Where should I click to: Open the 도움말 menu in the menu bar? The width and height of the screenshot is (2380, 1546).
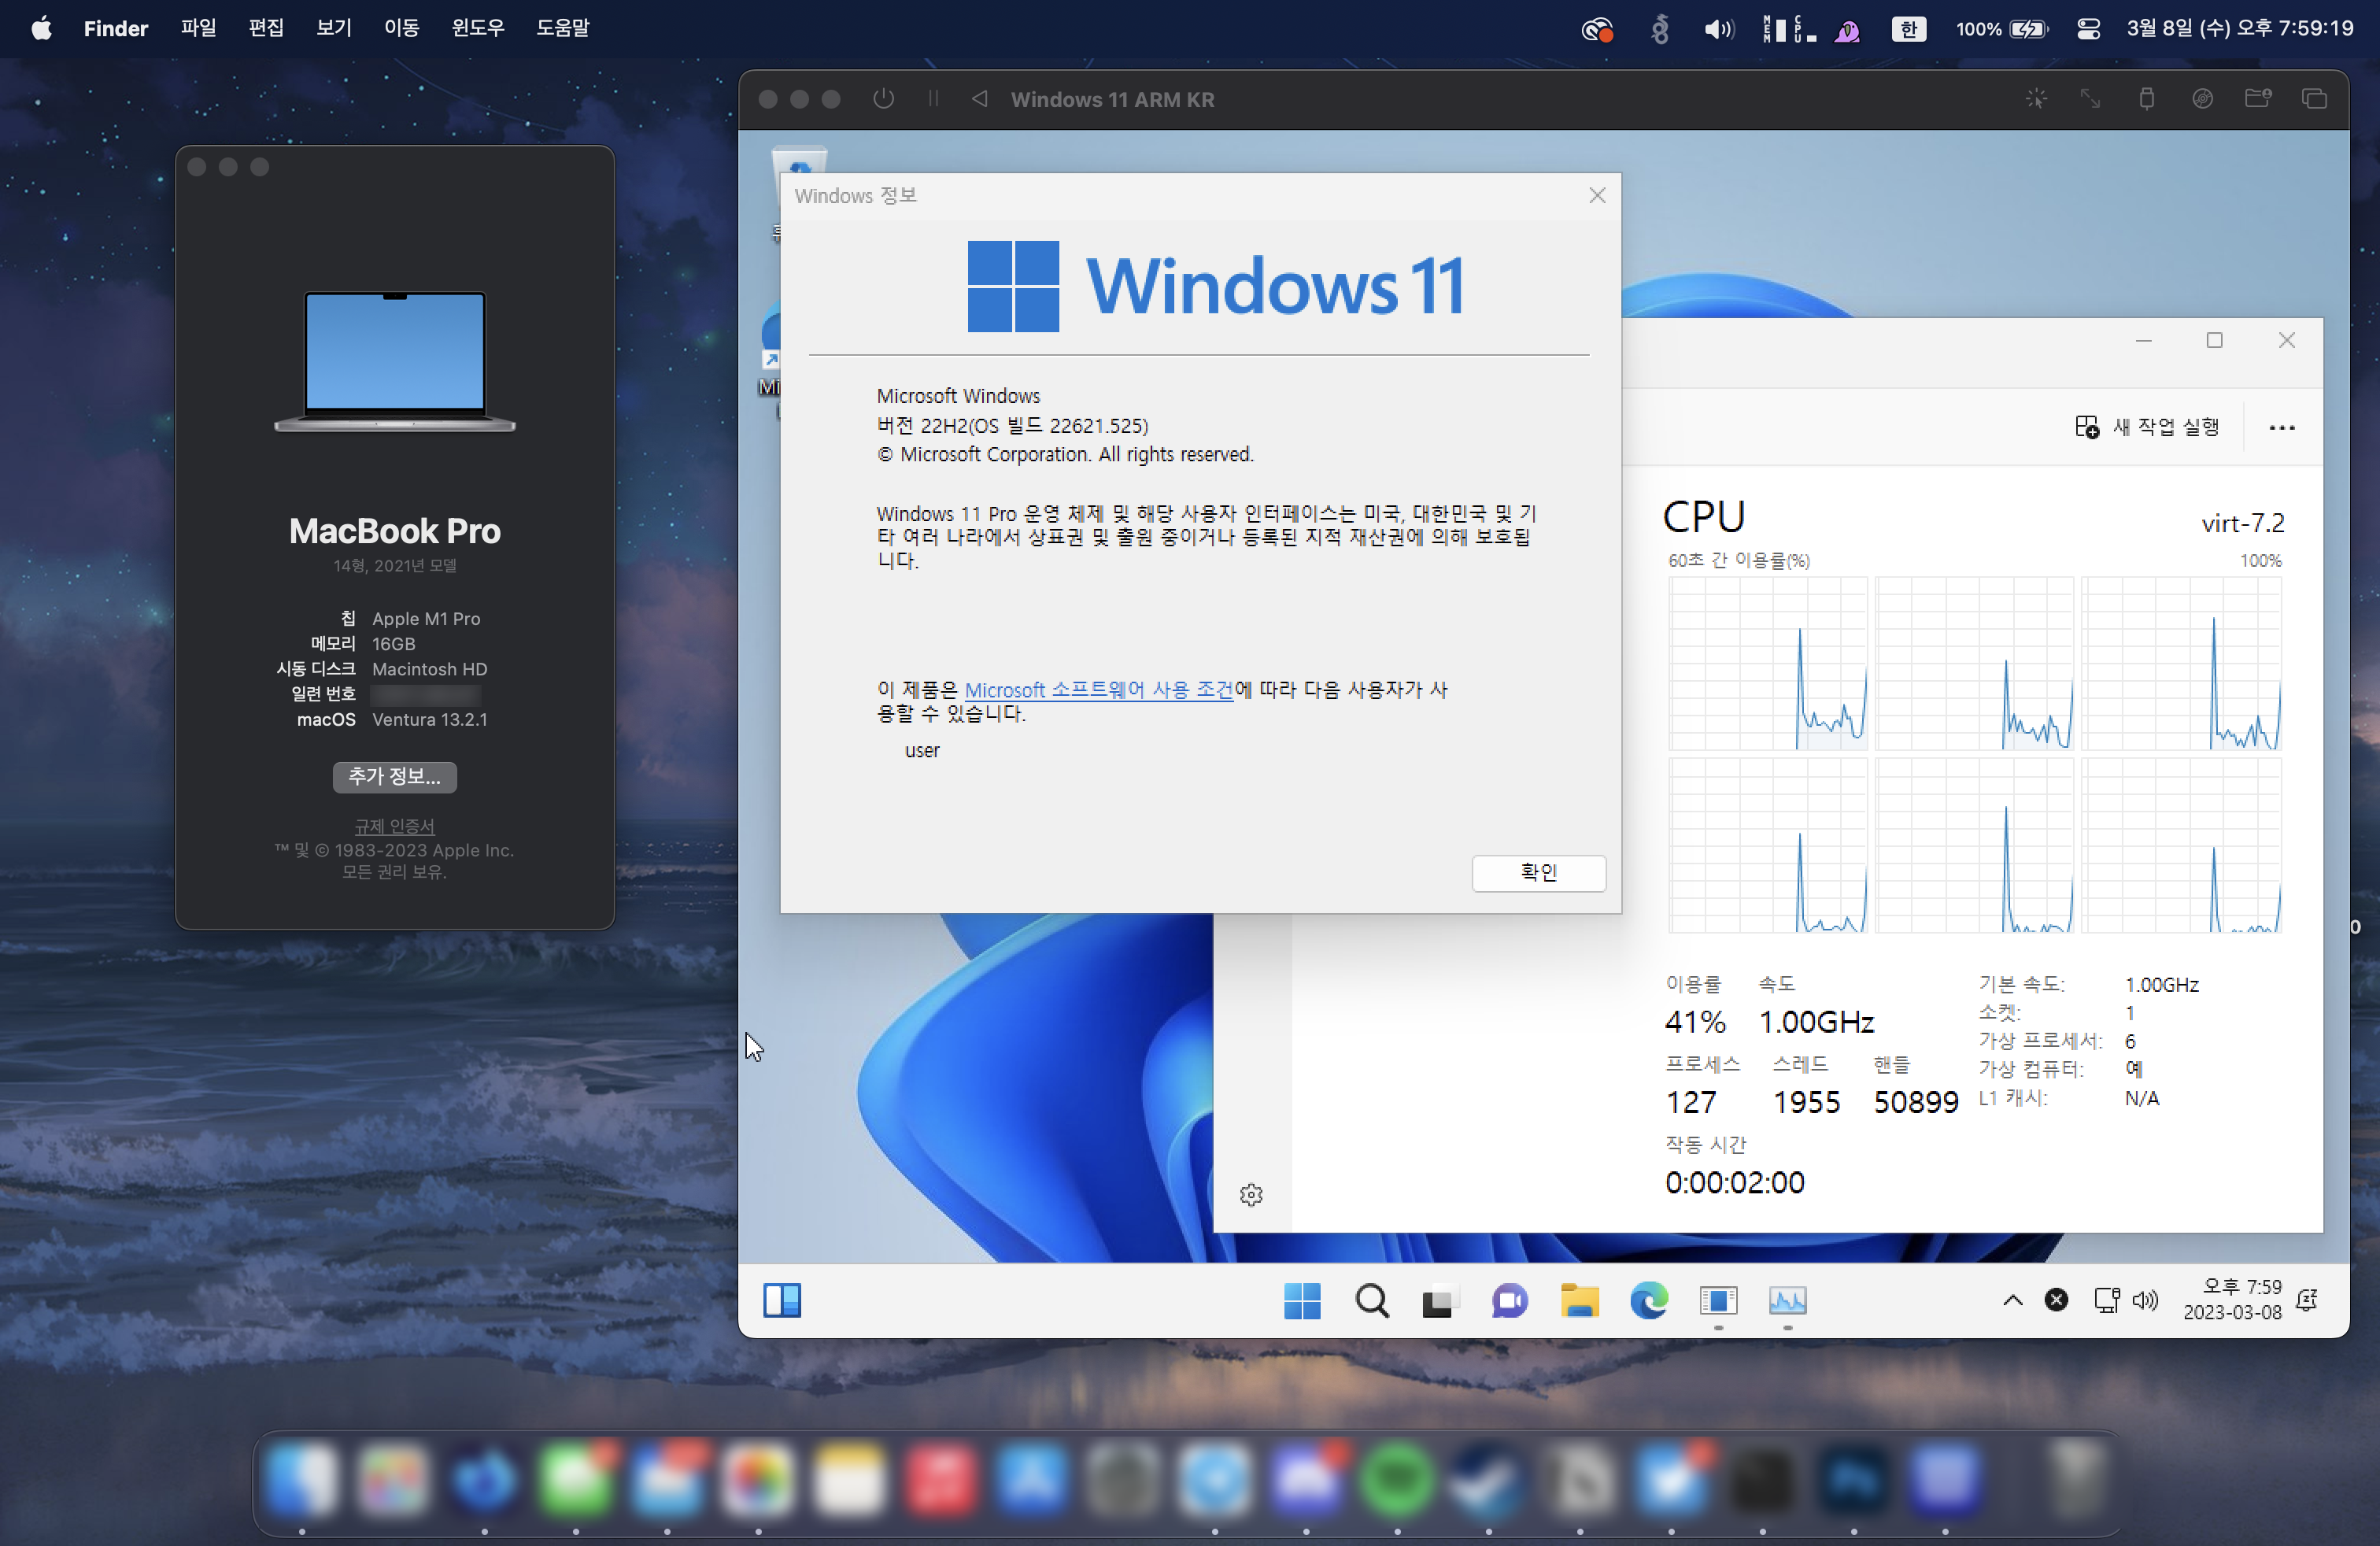(562, 29)
